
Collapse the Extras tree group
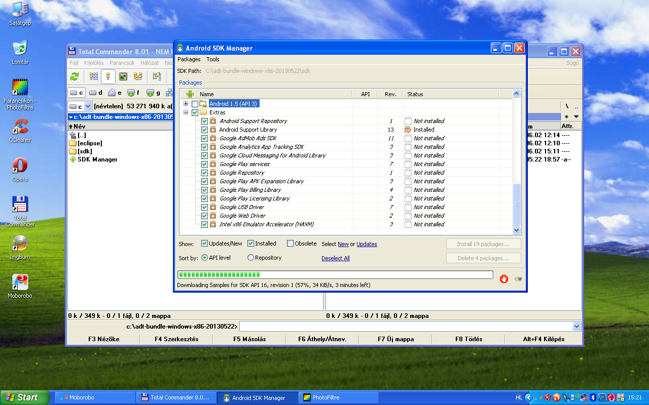[186, 112]
